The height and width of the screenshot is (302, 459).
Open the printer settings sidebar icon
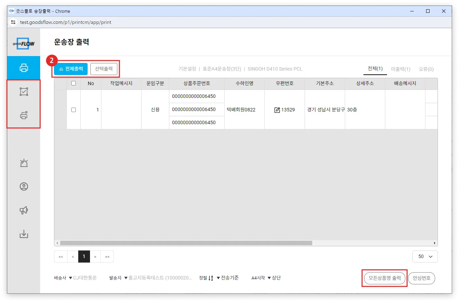(x=24, y=116)
